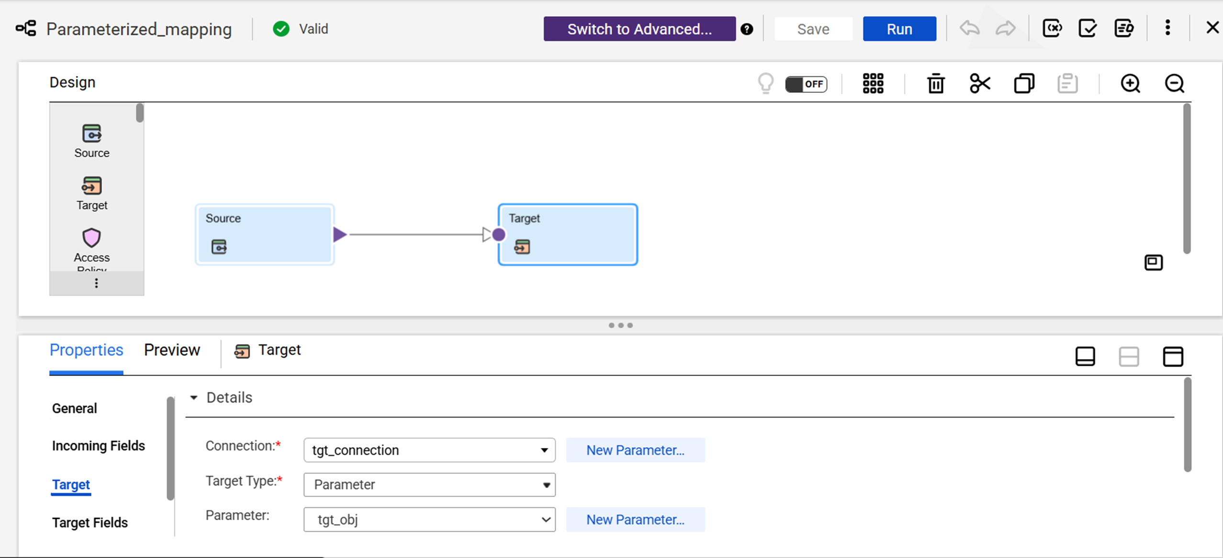The image size is (1223, 558).
Task: Click the properties section list scrollbar
Action: point(170,448)
